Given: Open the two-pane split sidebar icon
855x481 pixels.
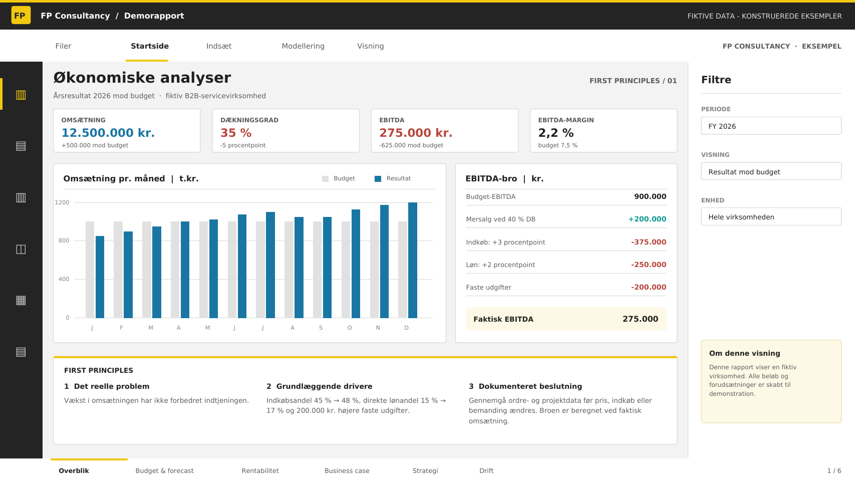Looking at the screenshot, I should pos(21,249).
